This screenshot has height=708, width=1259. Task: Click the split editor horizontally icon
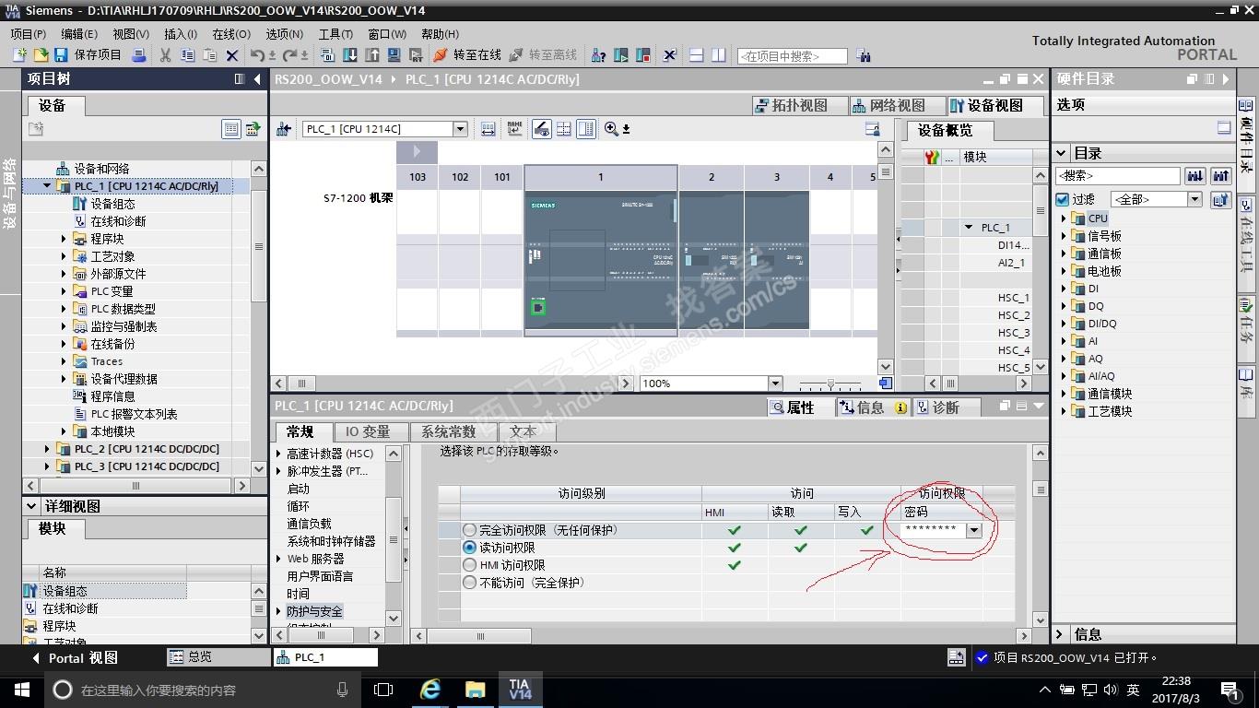[x=697, y=55]
